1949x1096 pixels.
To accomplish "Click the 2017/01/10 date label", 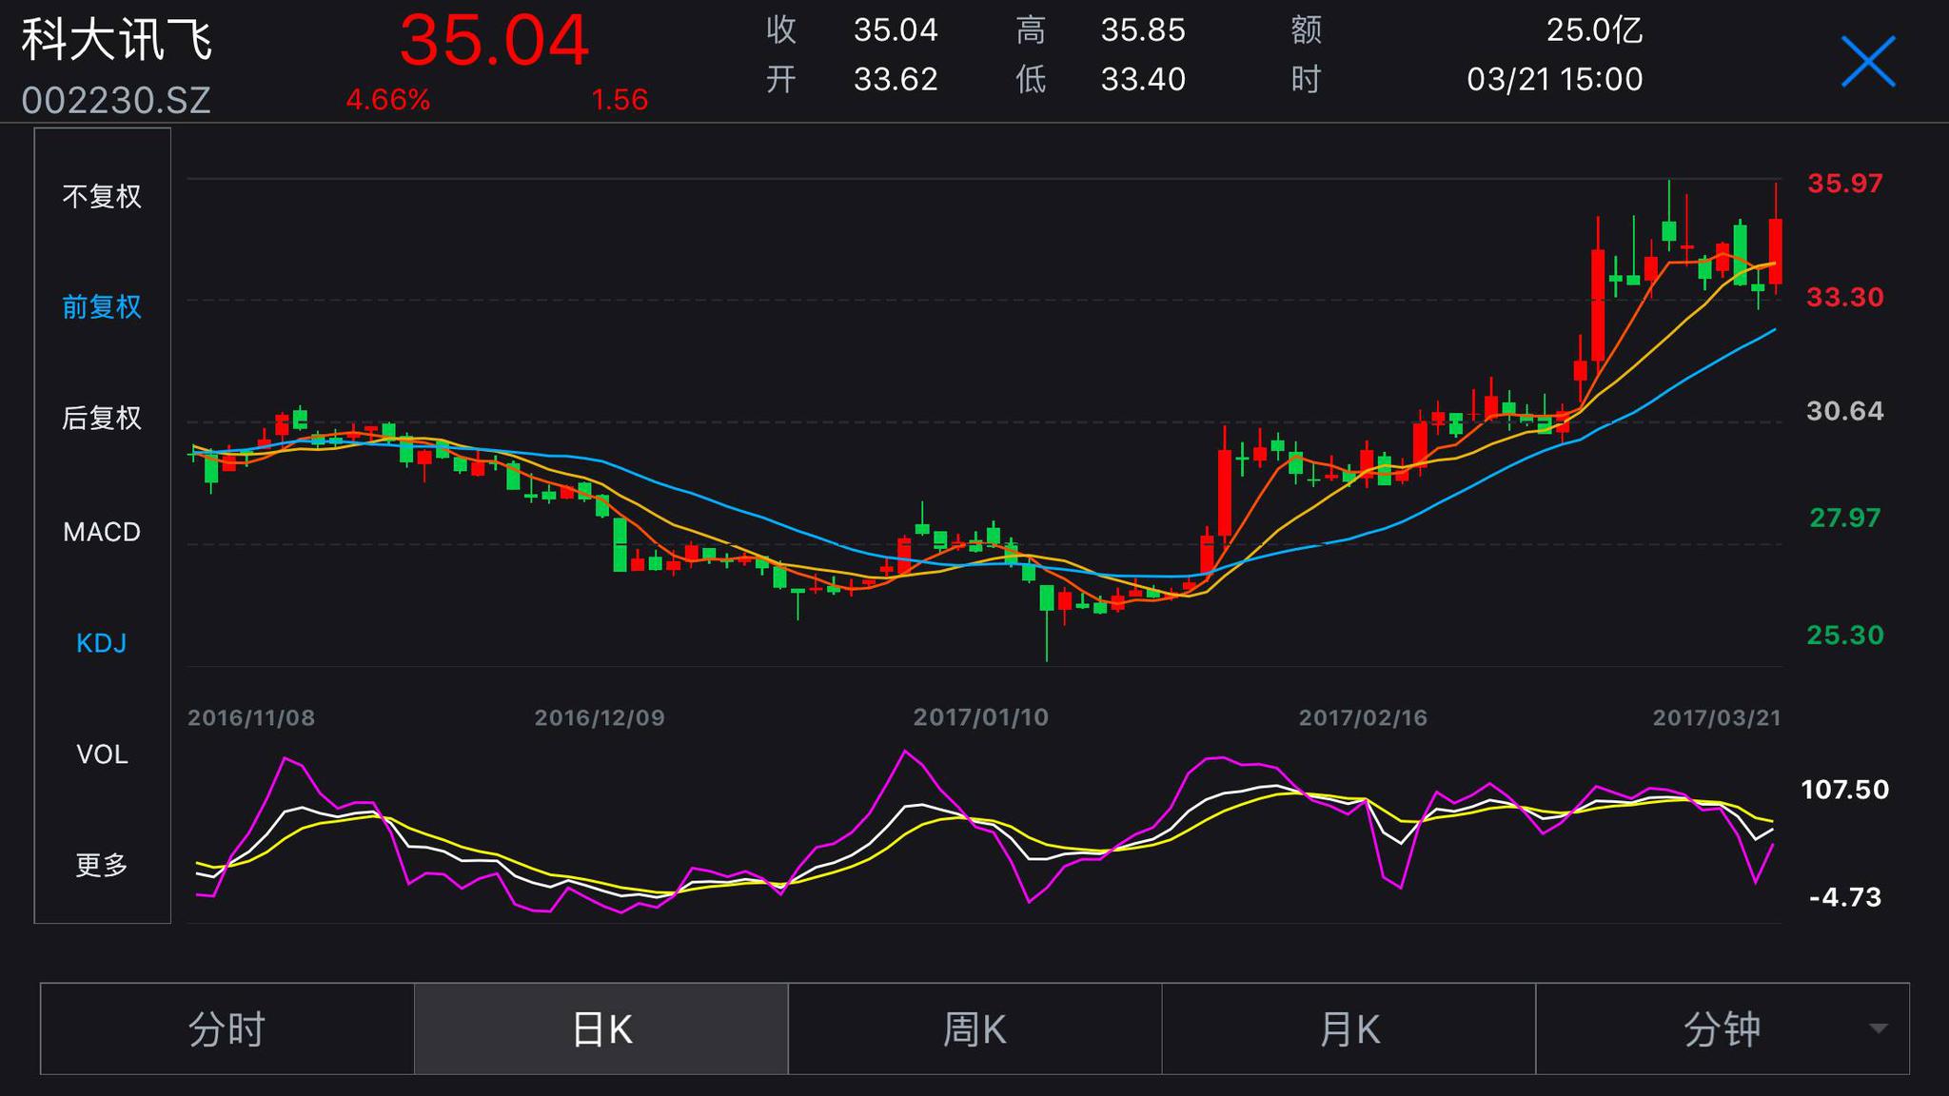I will point(981,717).
